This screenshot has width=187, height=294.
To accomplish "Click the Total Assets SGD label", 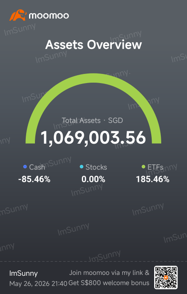I will coord(92,120).
